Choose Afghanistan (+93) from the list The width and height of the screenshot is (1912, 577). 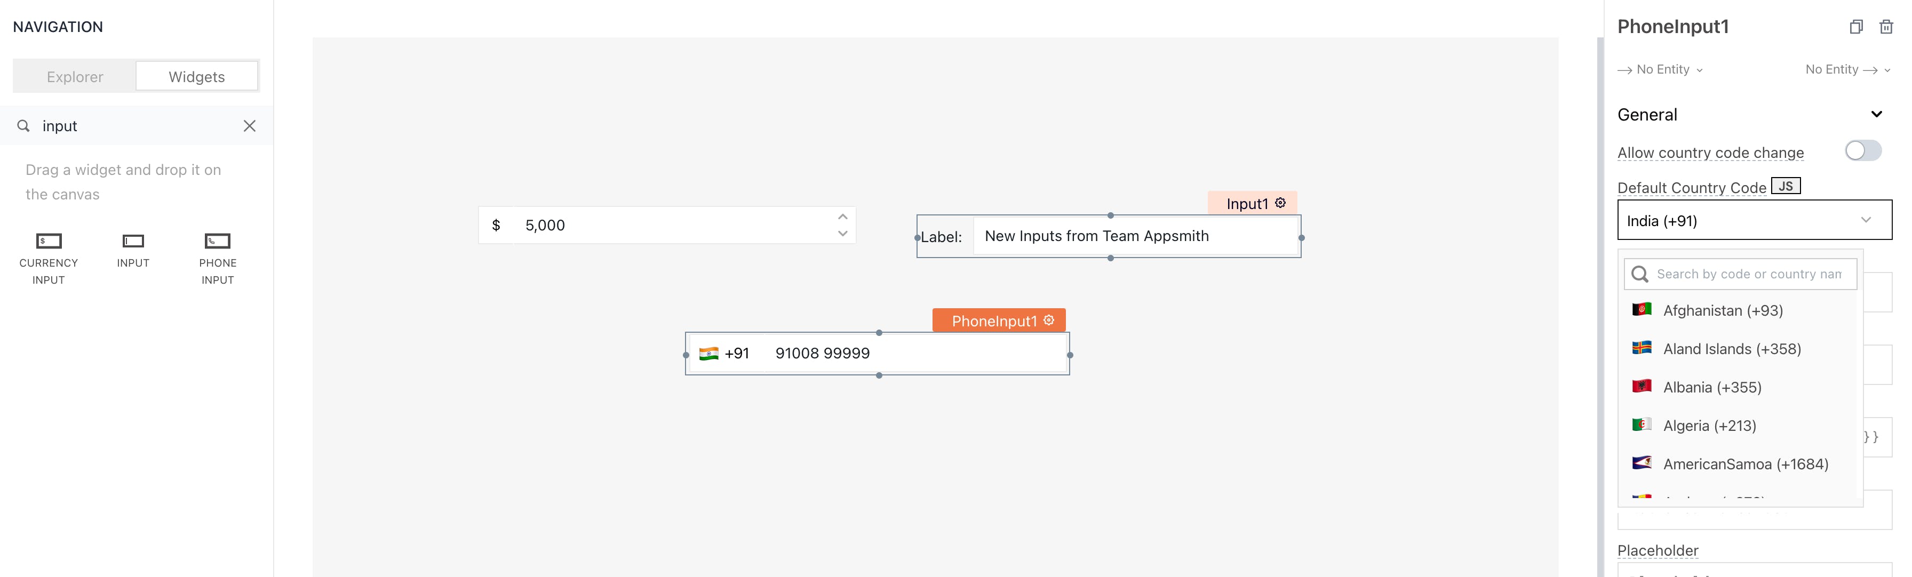1722,311
